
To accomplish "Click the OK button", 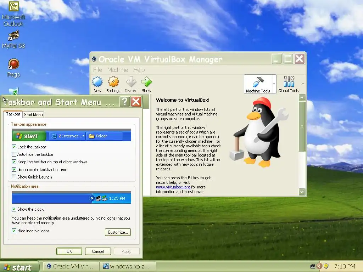I will 69,251.
